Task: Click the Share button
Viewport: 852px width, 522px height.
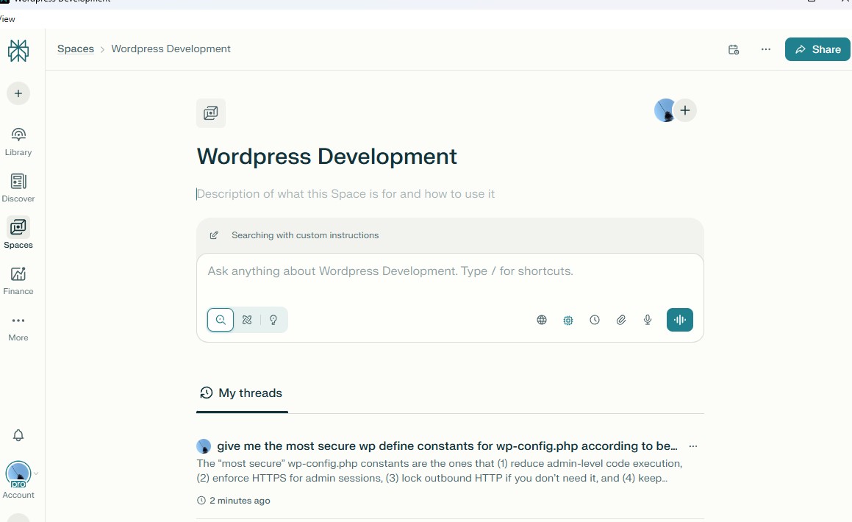Action: click(x=817, y=49)
